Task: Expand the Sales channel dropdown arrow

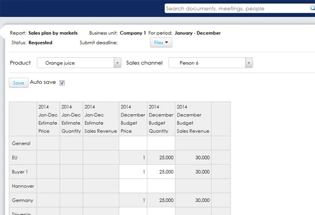Action: click(249, 63)
